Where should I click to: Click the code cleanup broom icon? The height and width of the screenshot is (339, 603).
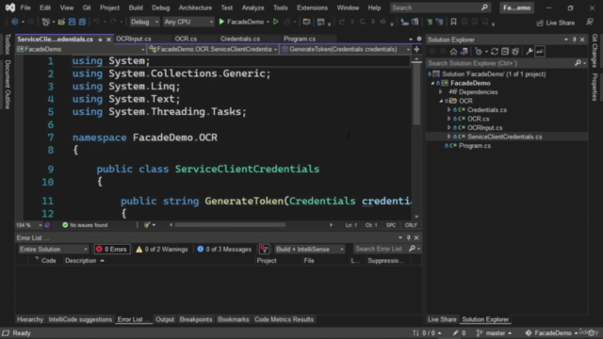(x=147, y=225)
